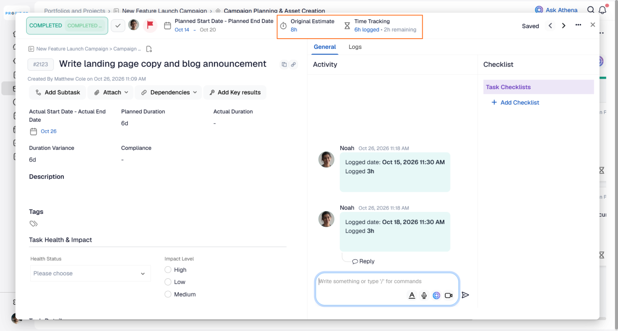Click the red priority flag icon

[150, 25]
